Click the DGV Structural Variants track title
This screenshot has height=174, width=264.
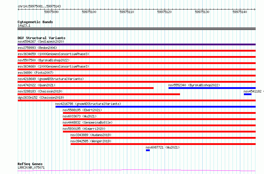(x=42, y=38)
